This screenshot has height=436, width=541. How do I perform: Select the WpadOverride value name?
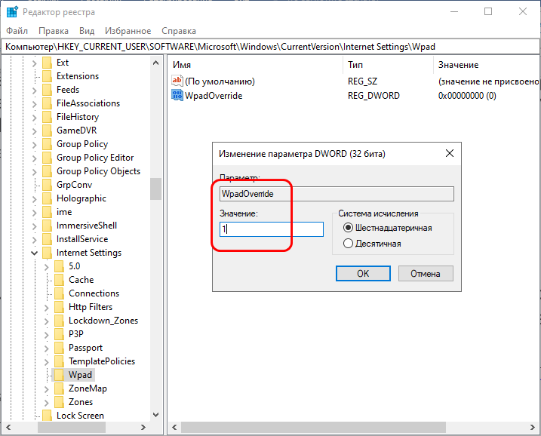tap(214, 96)
